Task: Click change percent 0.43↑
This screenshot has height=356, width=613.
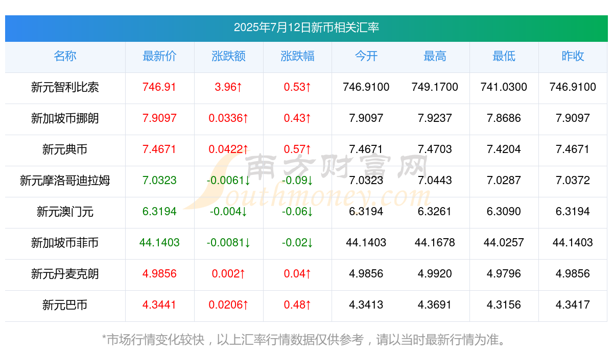Action: 297,118
